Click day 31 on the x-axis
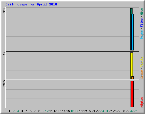 (x=136, y=111)
